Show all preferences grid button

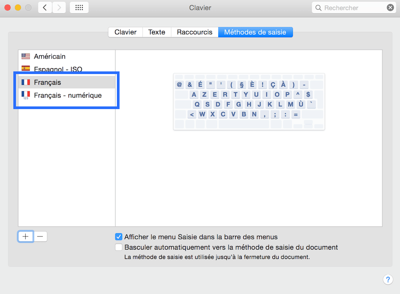point(79,8)
